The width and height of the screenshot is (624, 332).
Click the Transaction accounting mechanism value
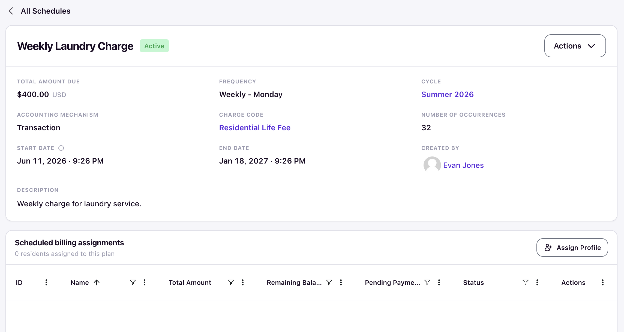pyautogui.click(x=39, y=128)
